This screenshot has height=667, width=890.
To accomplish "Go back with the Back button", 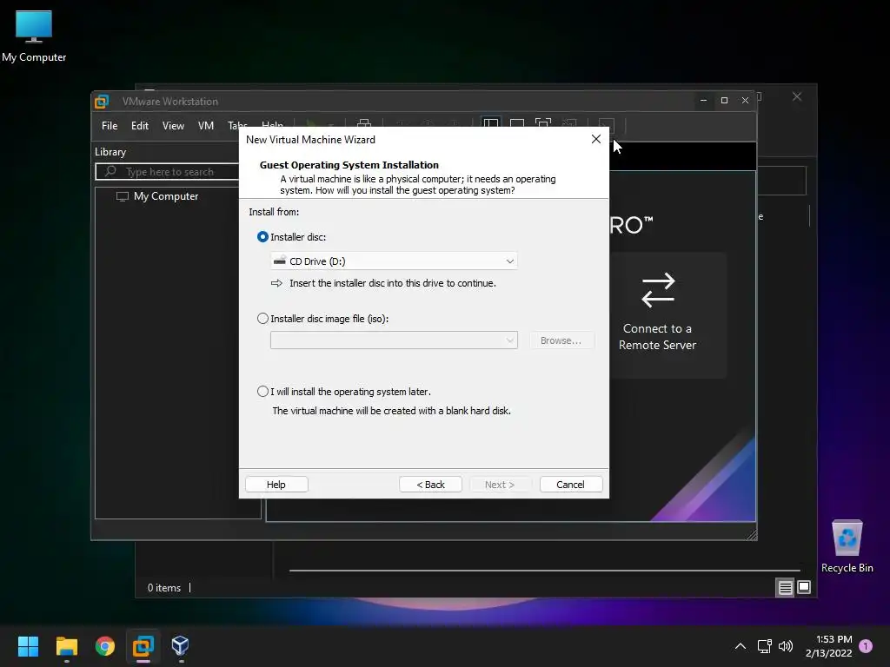I will (x=430, y=485).
